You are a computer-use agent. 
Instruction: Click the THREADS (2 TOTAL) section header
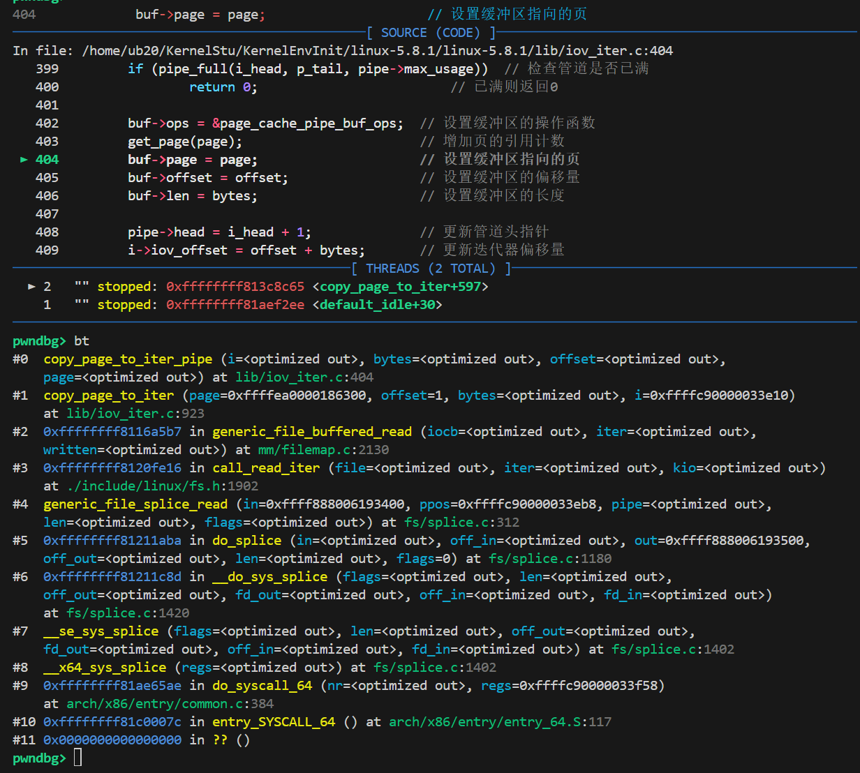[x=430, y=269]
